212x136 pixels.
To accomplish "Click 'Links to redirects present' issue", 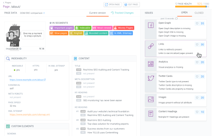I will 170,50.
